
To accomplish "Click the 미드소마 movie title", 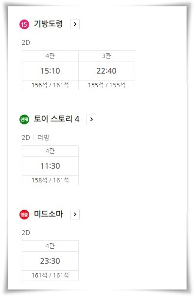I will 48,214.
